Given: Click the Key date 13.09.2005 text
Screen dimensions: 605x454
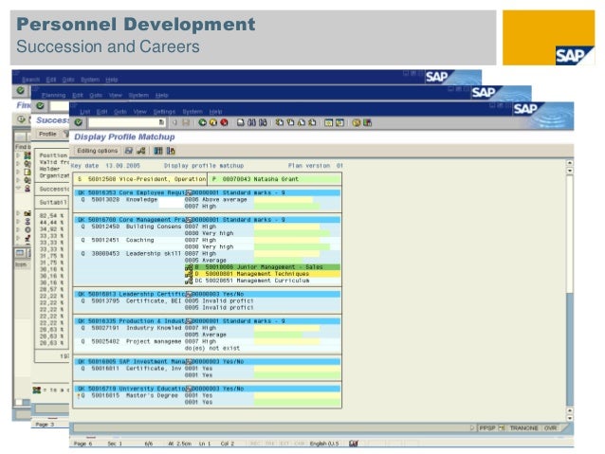Looking at the screenshot, I should (x=105, y=166).
